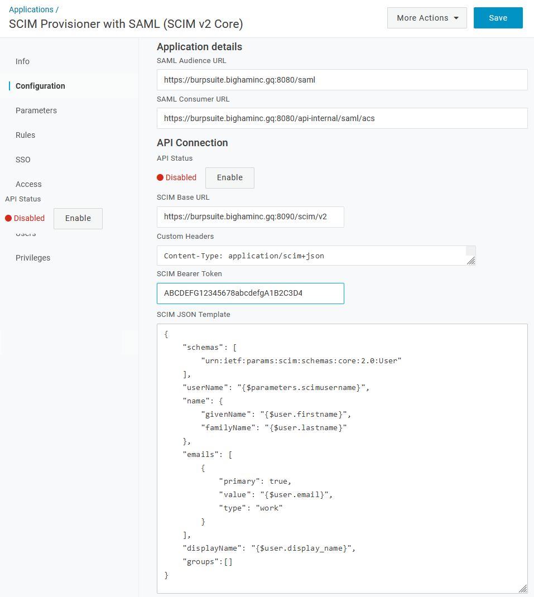
Task: Open the Rules sidebar item
Action: pos(26,135)
